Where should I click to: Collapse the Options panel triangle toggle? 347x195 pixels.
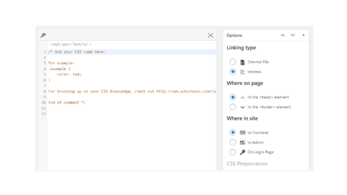(x=303, y=35)
